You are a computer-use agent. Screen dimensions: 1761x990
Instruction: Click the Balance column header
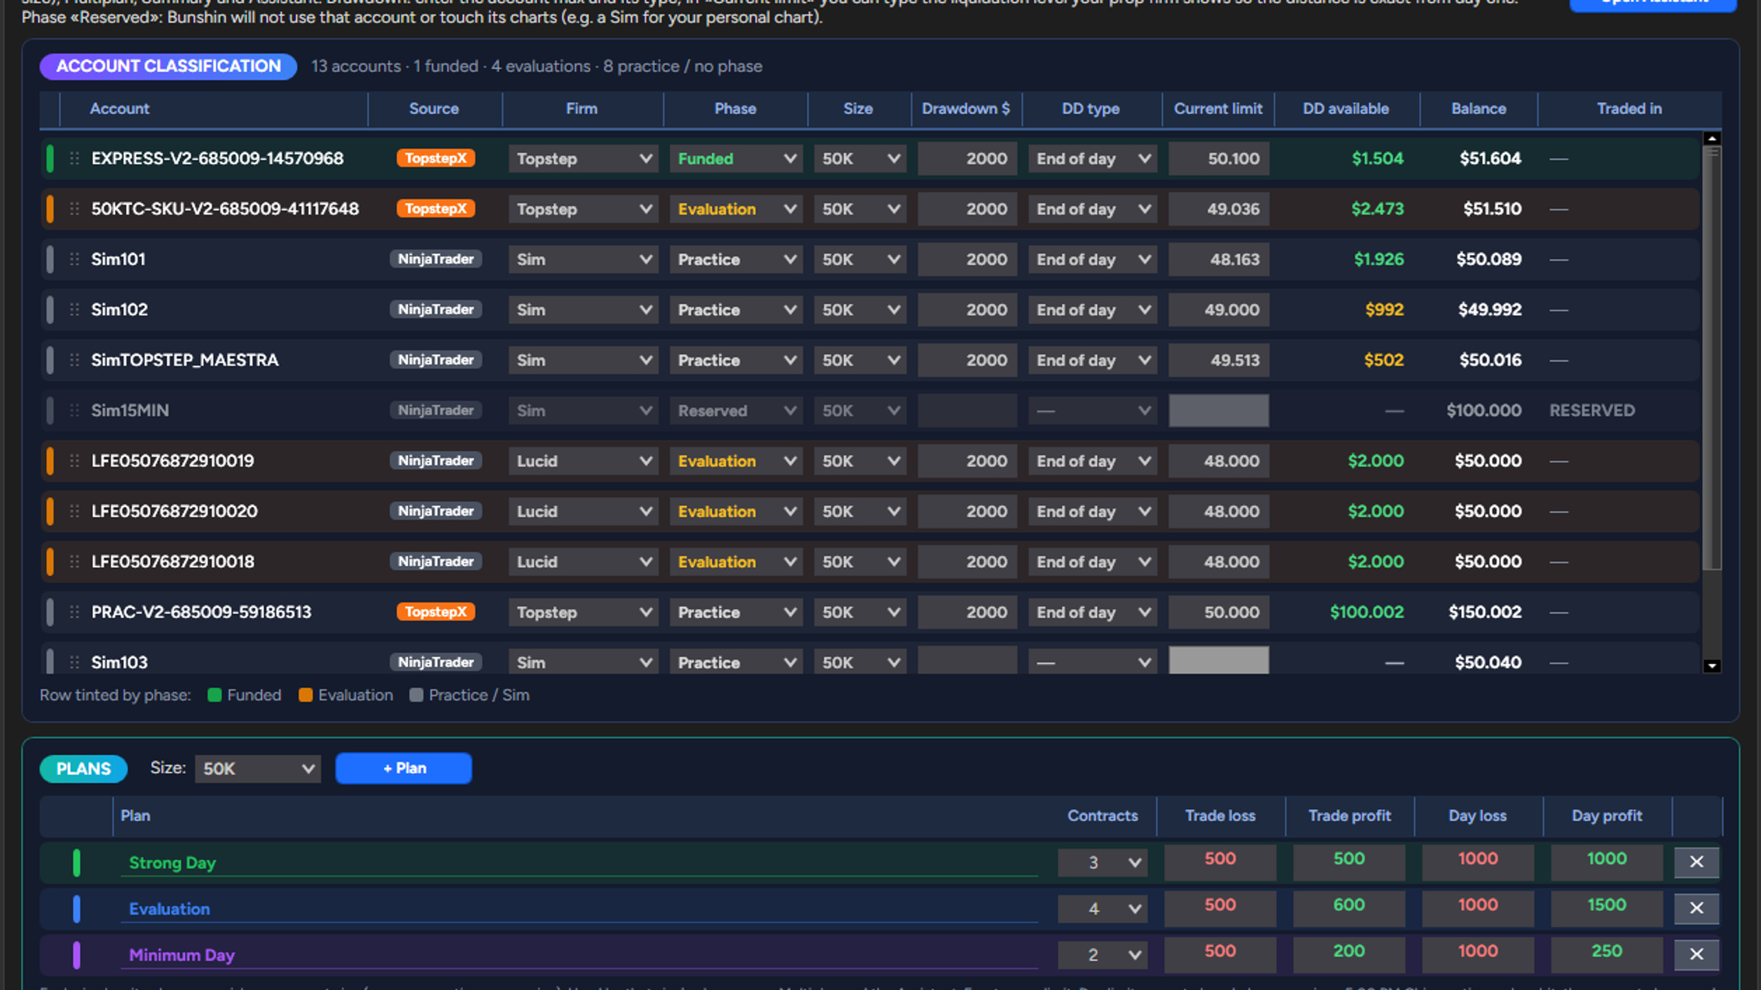coord(1478,109)
